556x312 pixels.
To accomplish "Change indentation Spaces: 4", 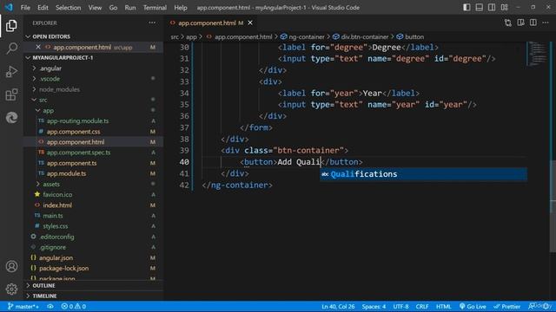I will point(374,306).
